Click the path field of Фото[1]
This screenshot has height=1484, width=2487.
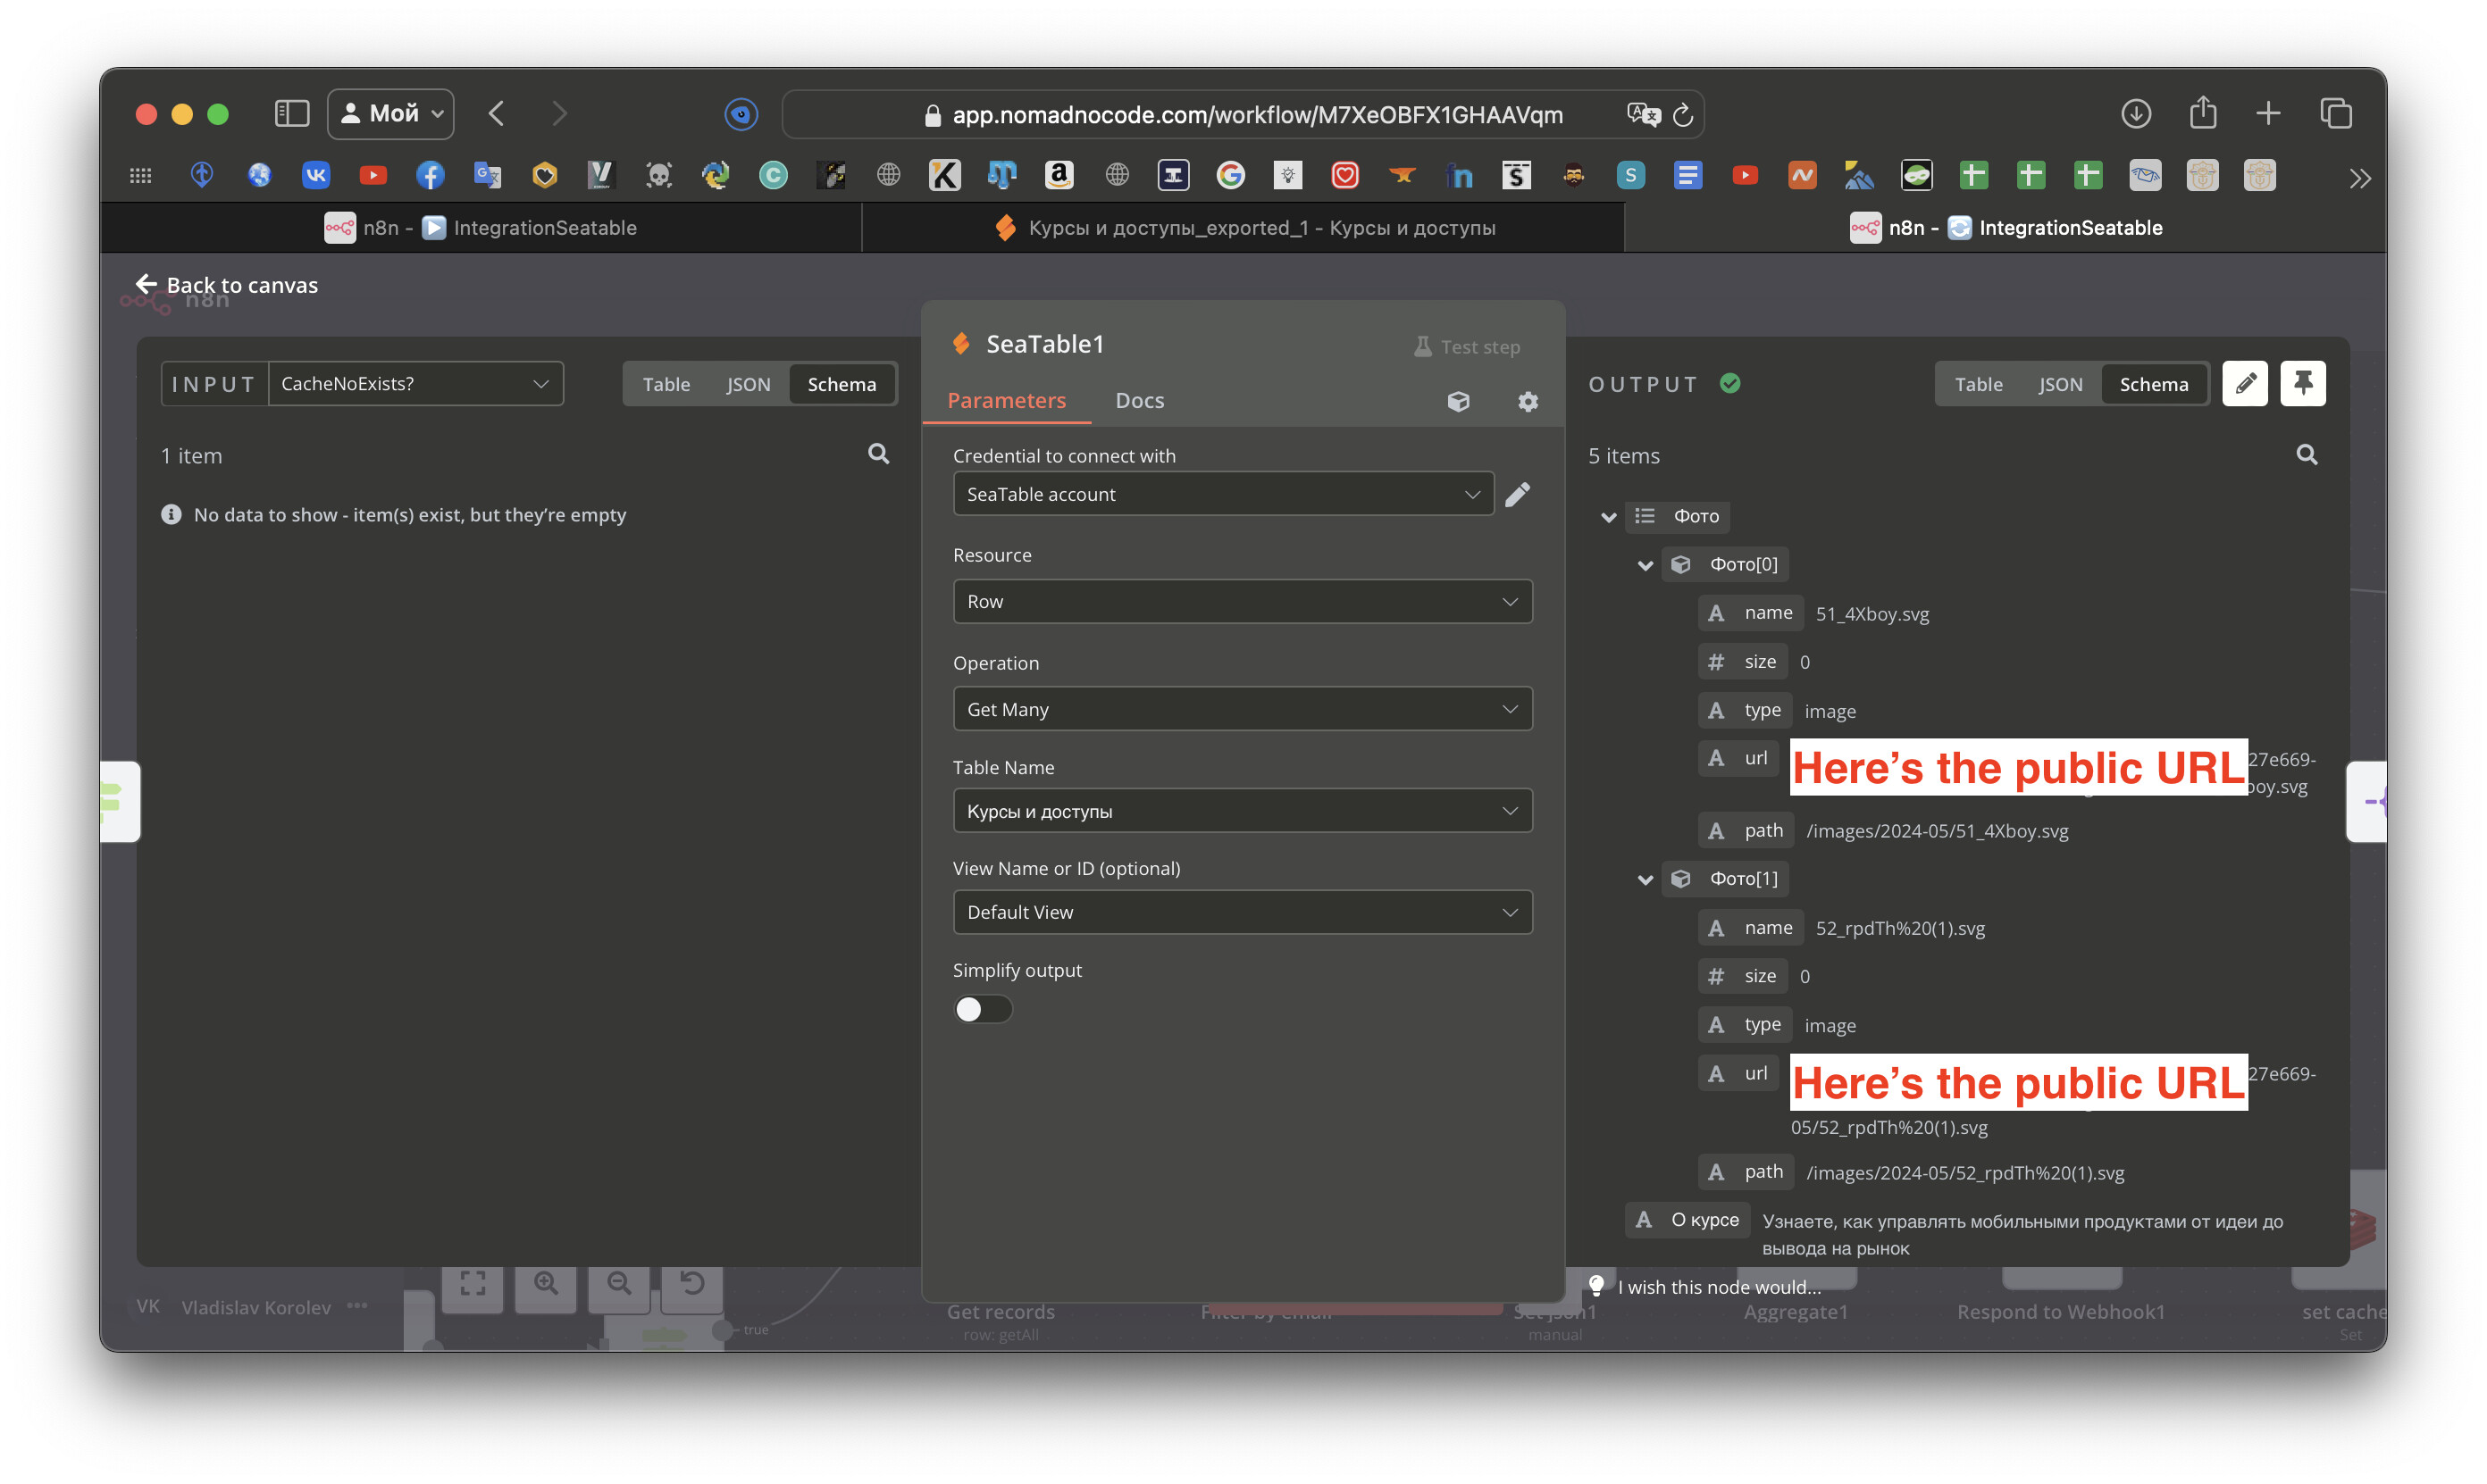(1746, 1171)
